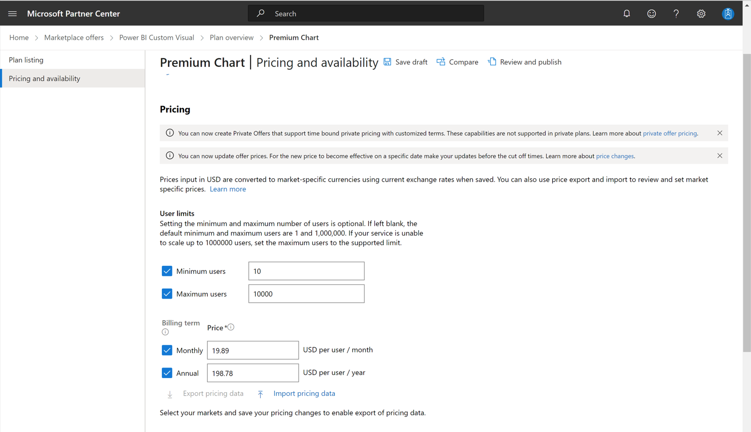The height and width of the screenshot is (432, 751).
Task: Click Review and publish
Action: coord(525,62)
